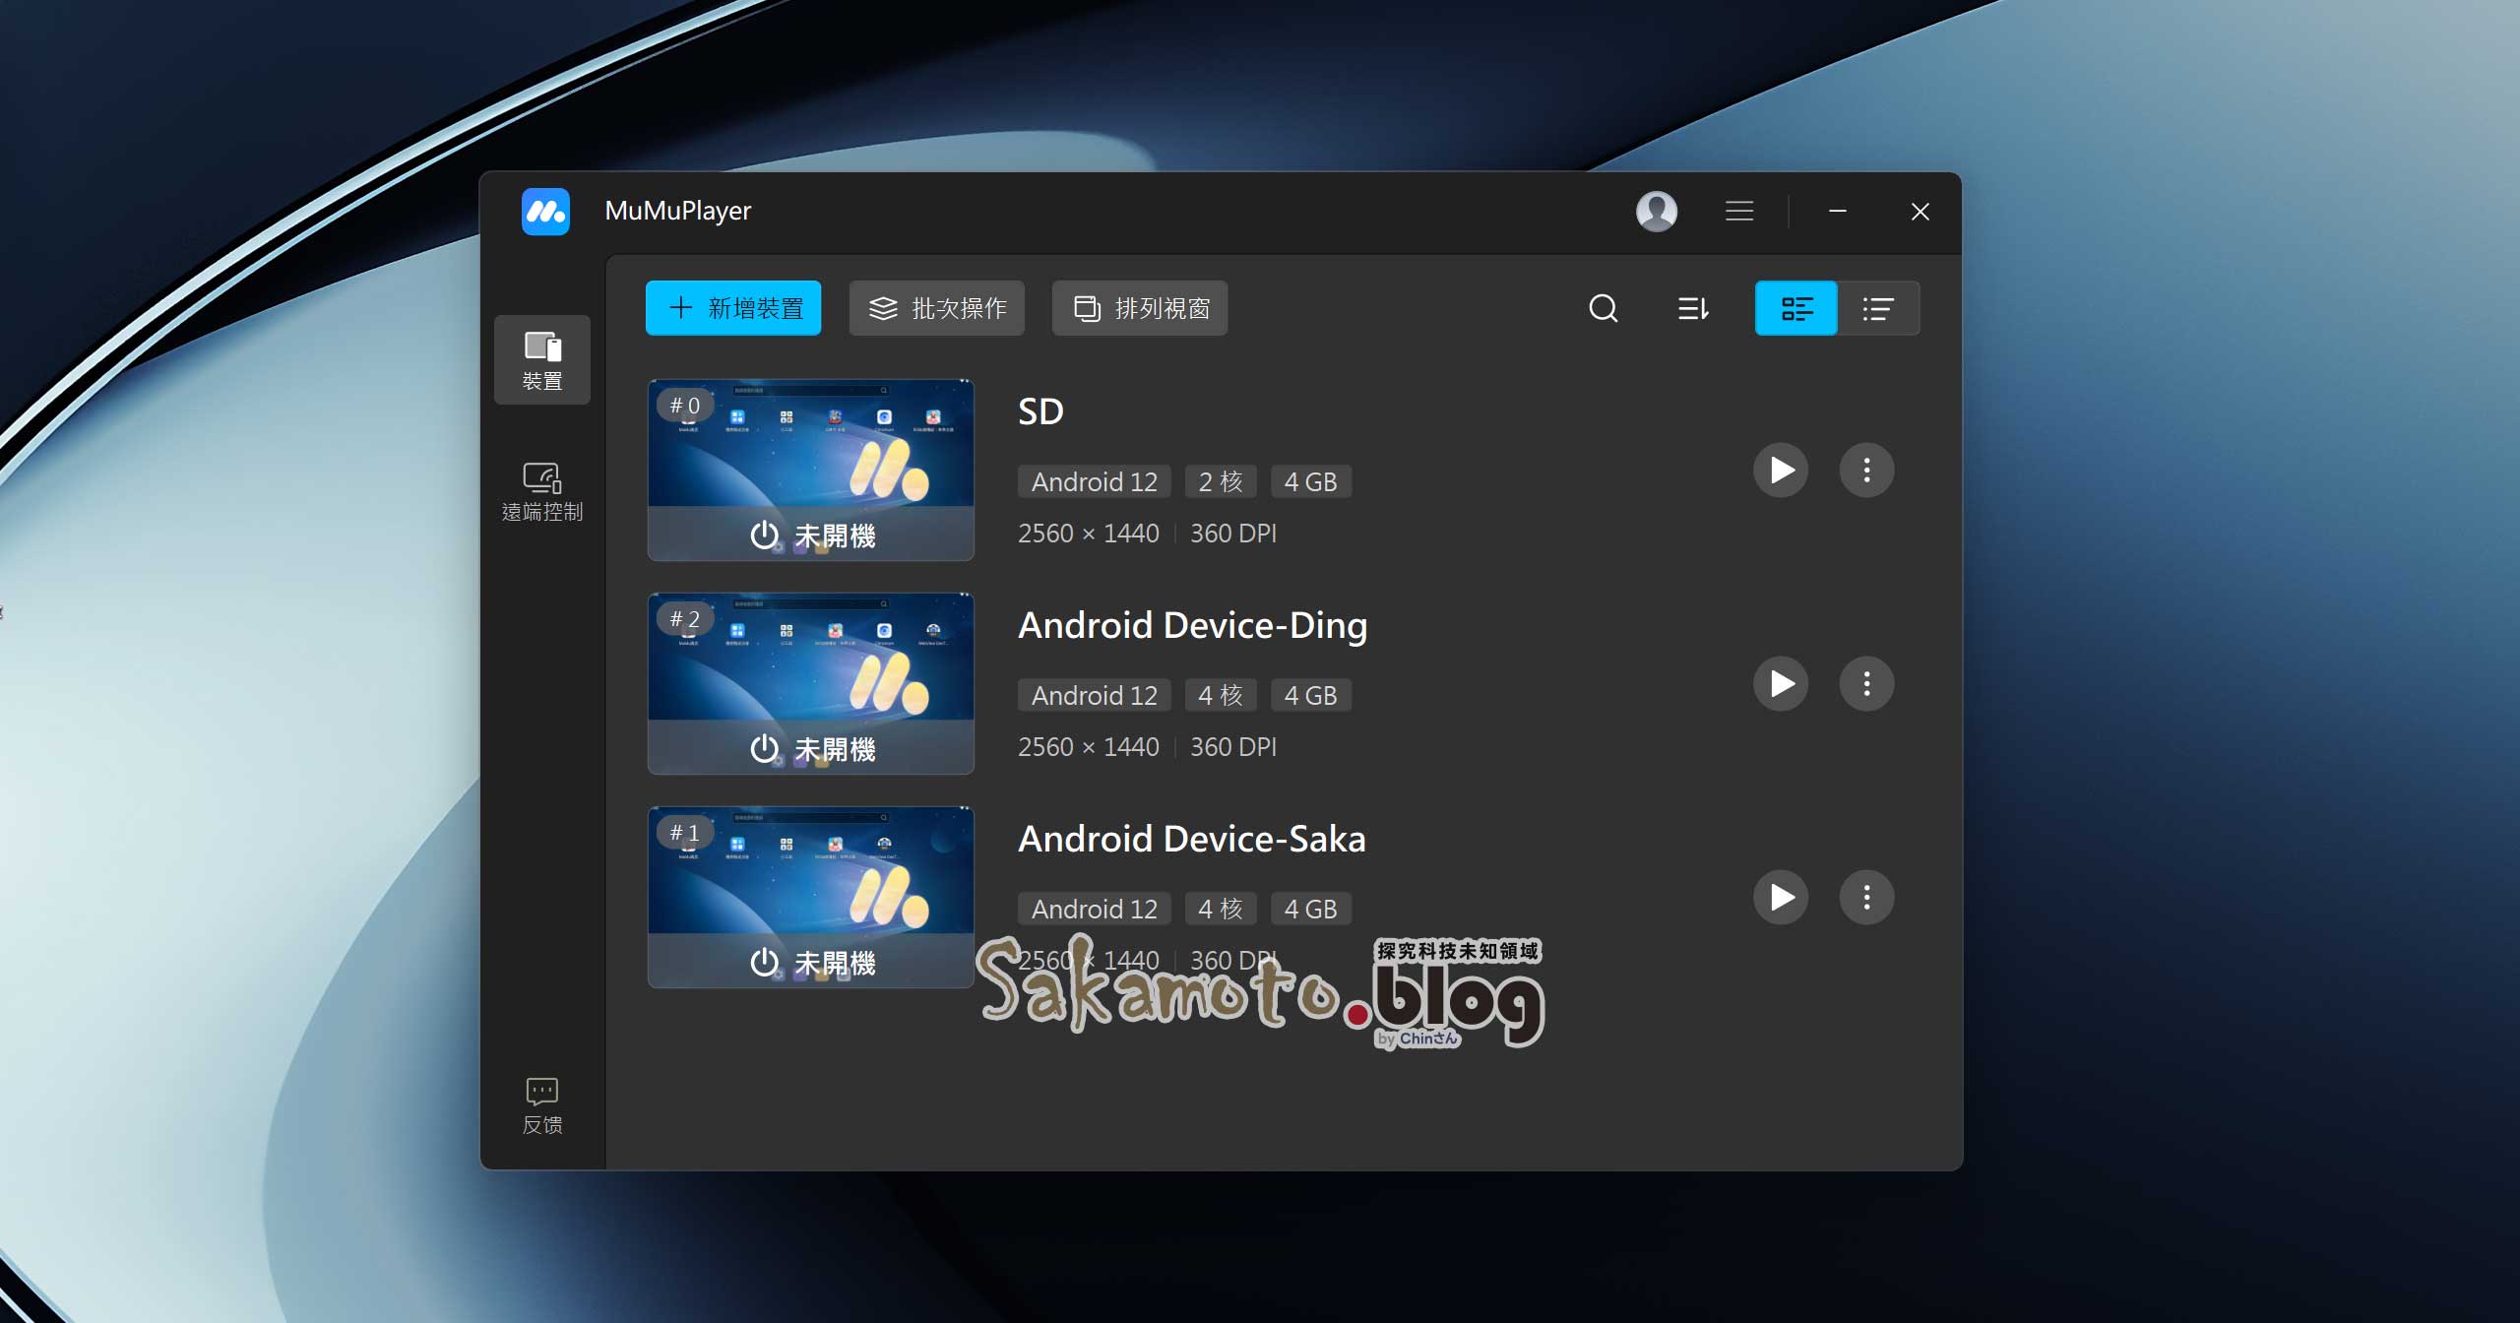The image size is (2520, 1323).
Task: Click the 新增裝置 button
Action: [733, 308]
